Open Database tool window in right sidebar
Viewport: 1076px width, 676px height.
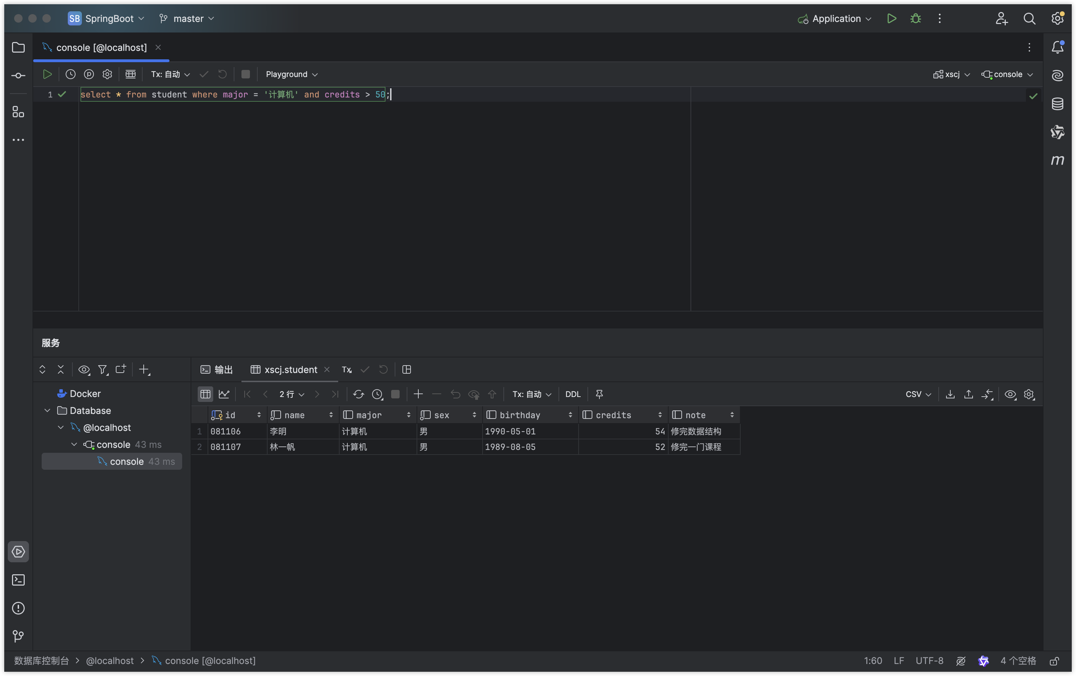tap(1057, 104)
